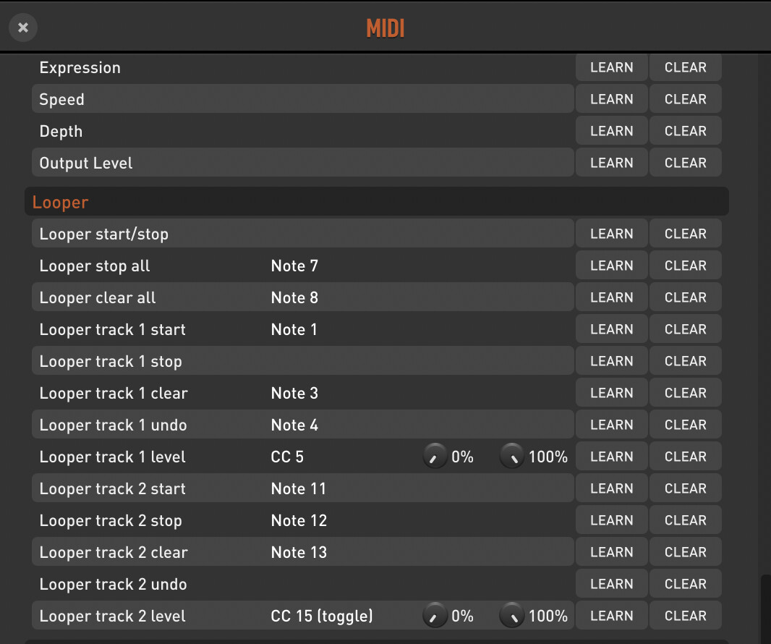Image resolution: width=771 pixels, height=644 pixels.
Task: Click LEARN for Speed
Action: tap(612, 99)
